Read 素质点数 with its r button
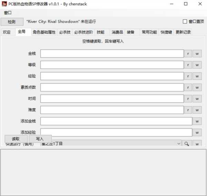Screen dimensions: 207x196 (188, 87)
